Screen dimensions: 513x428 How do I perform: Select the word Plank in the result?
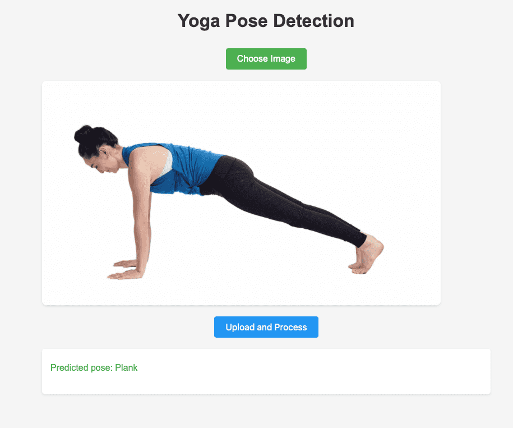[126, 368]
